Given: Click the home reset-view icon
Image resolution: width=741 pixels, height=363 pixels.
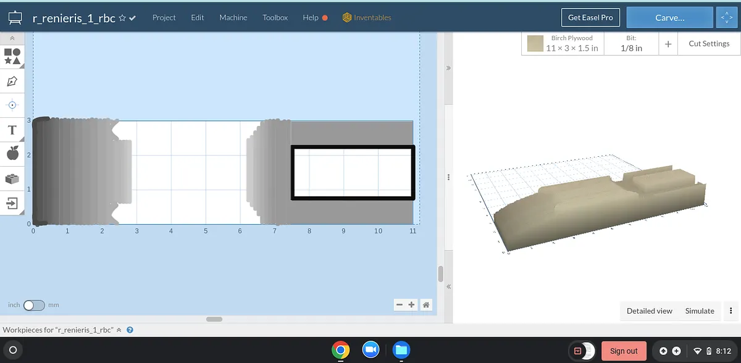Looking at the screenshot, I should tap(426, 305).
